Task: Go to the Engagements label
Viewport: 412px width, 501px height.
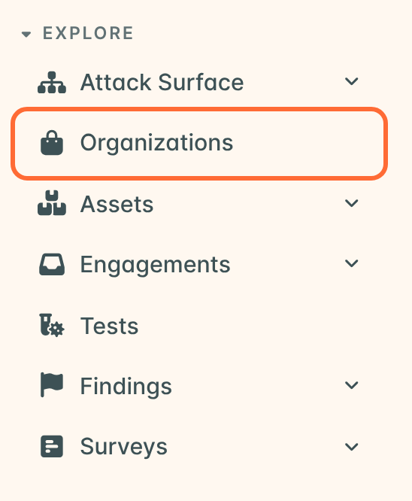Action: (155, 266)
